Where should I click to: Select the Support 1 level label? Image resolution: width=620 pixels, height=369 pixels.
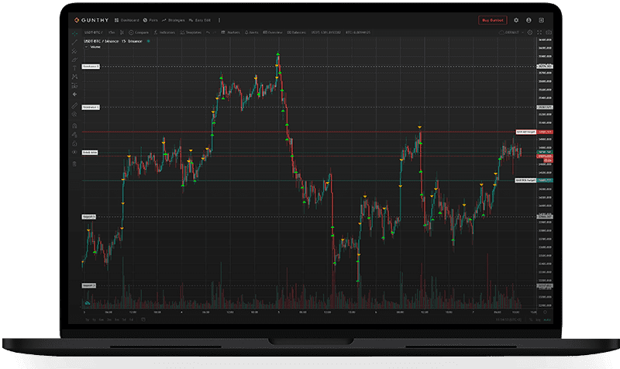[x=90, y=216]
